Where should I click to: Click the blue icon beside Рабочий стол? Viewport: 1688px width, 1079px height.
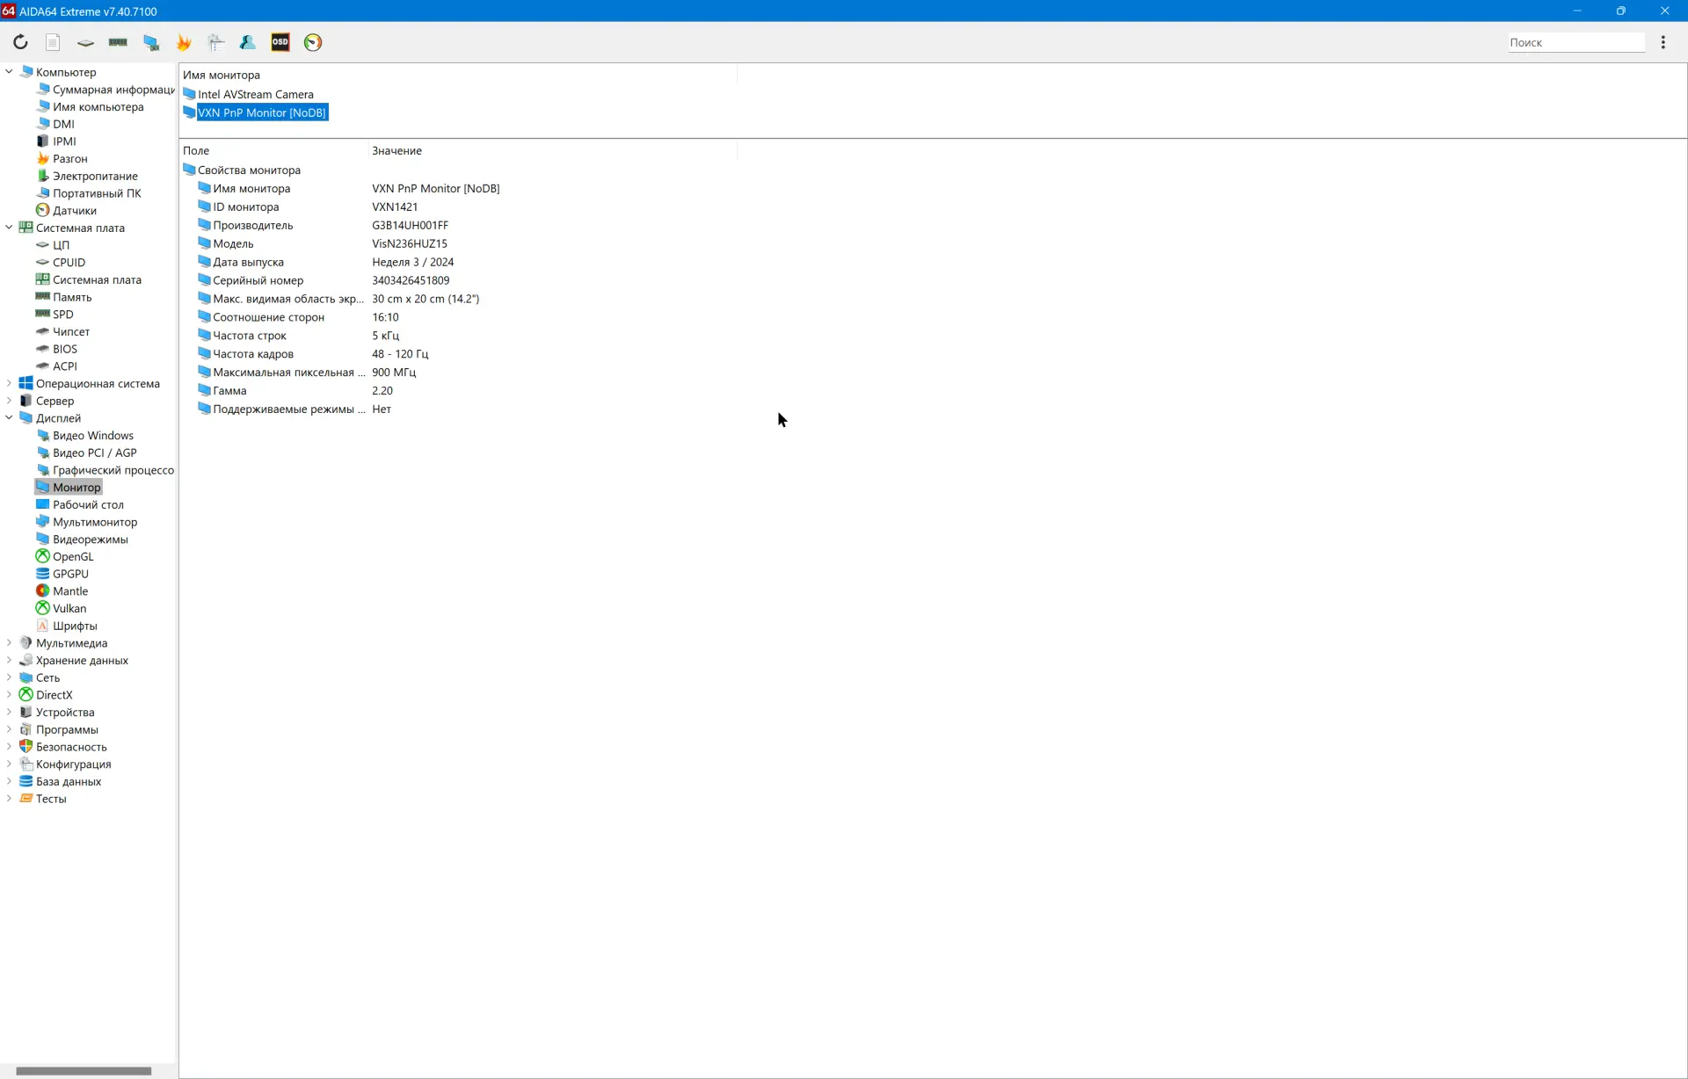tap(42, 504)
